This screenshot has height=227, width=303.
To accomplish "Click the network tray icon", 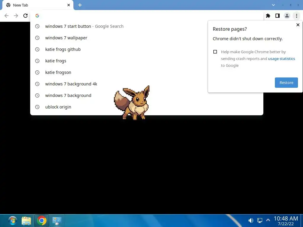I will pyautogui.click(x=260, y=220).
